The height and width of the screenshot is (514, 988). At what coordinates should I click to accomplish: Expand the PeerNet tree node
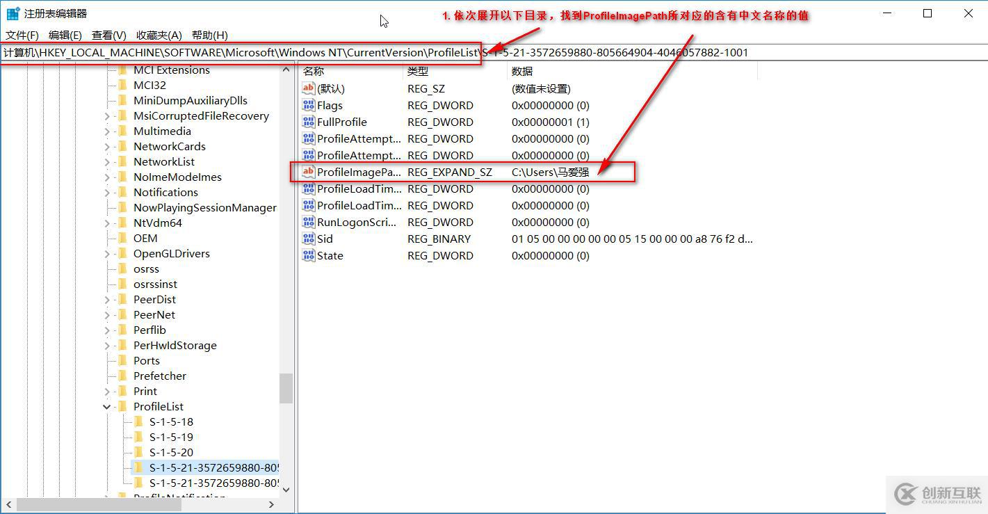point(106,314)
